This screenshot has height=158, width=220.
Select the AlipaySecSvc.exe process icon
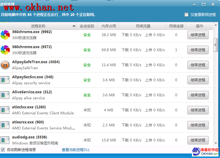click(5, 80)
